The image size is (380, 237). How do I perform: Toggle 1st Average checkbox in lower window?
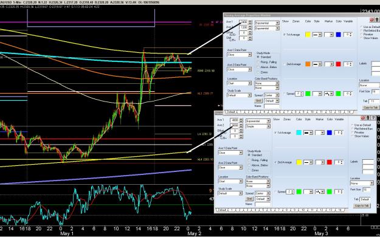275,133
